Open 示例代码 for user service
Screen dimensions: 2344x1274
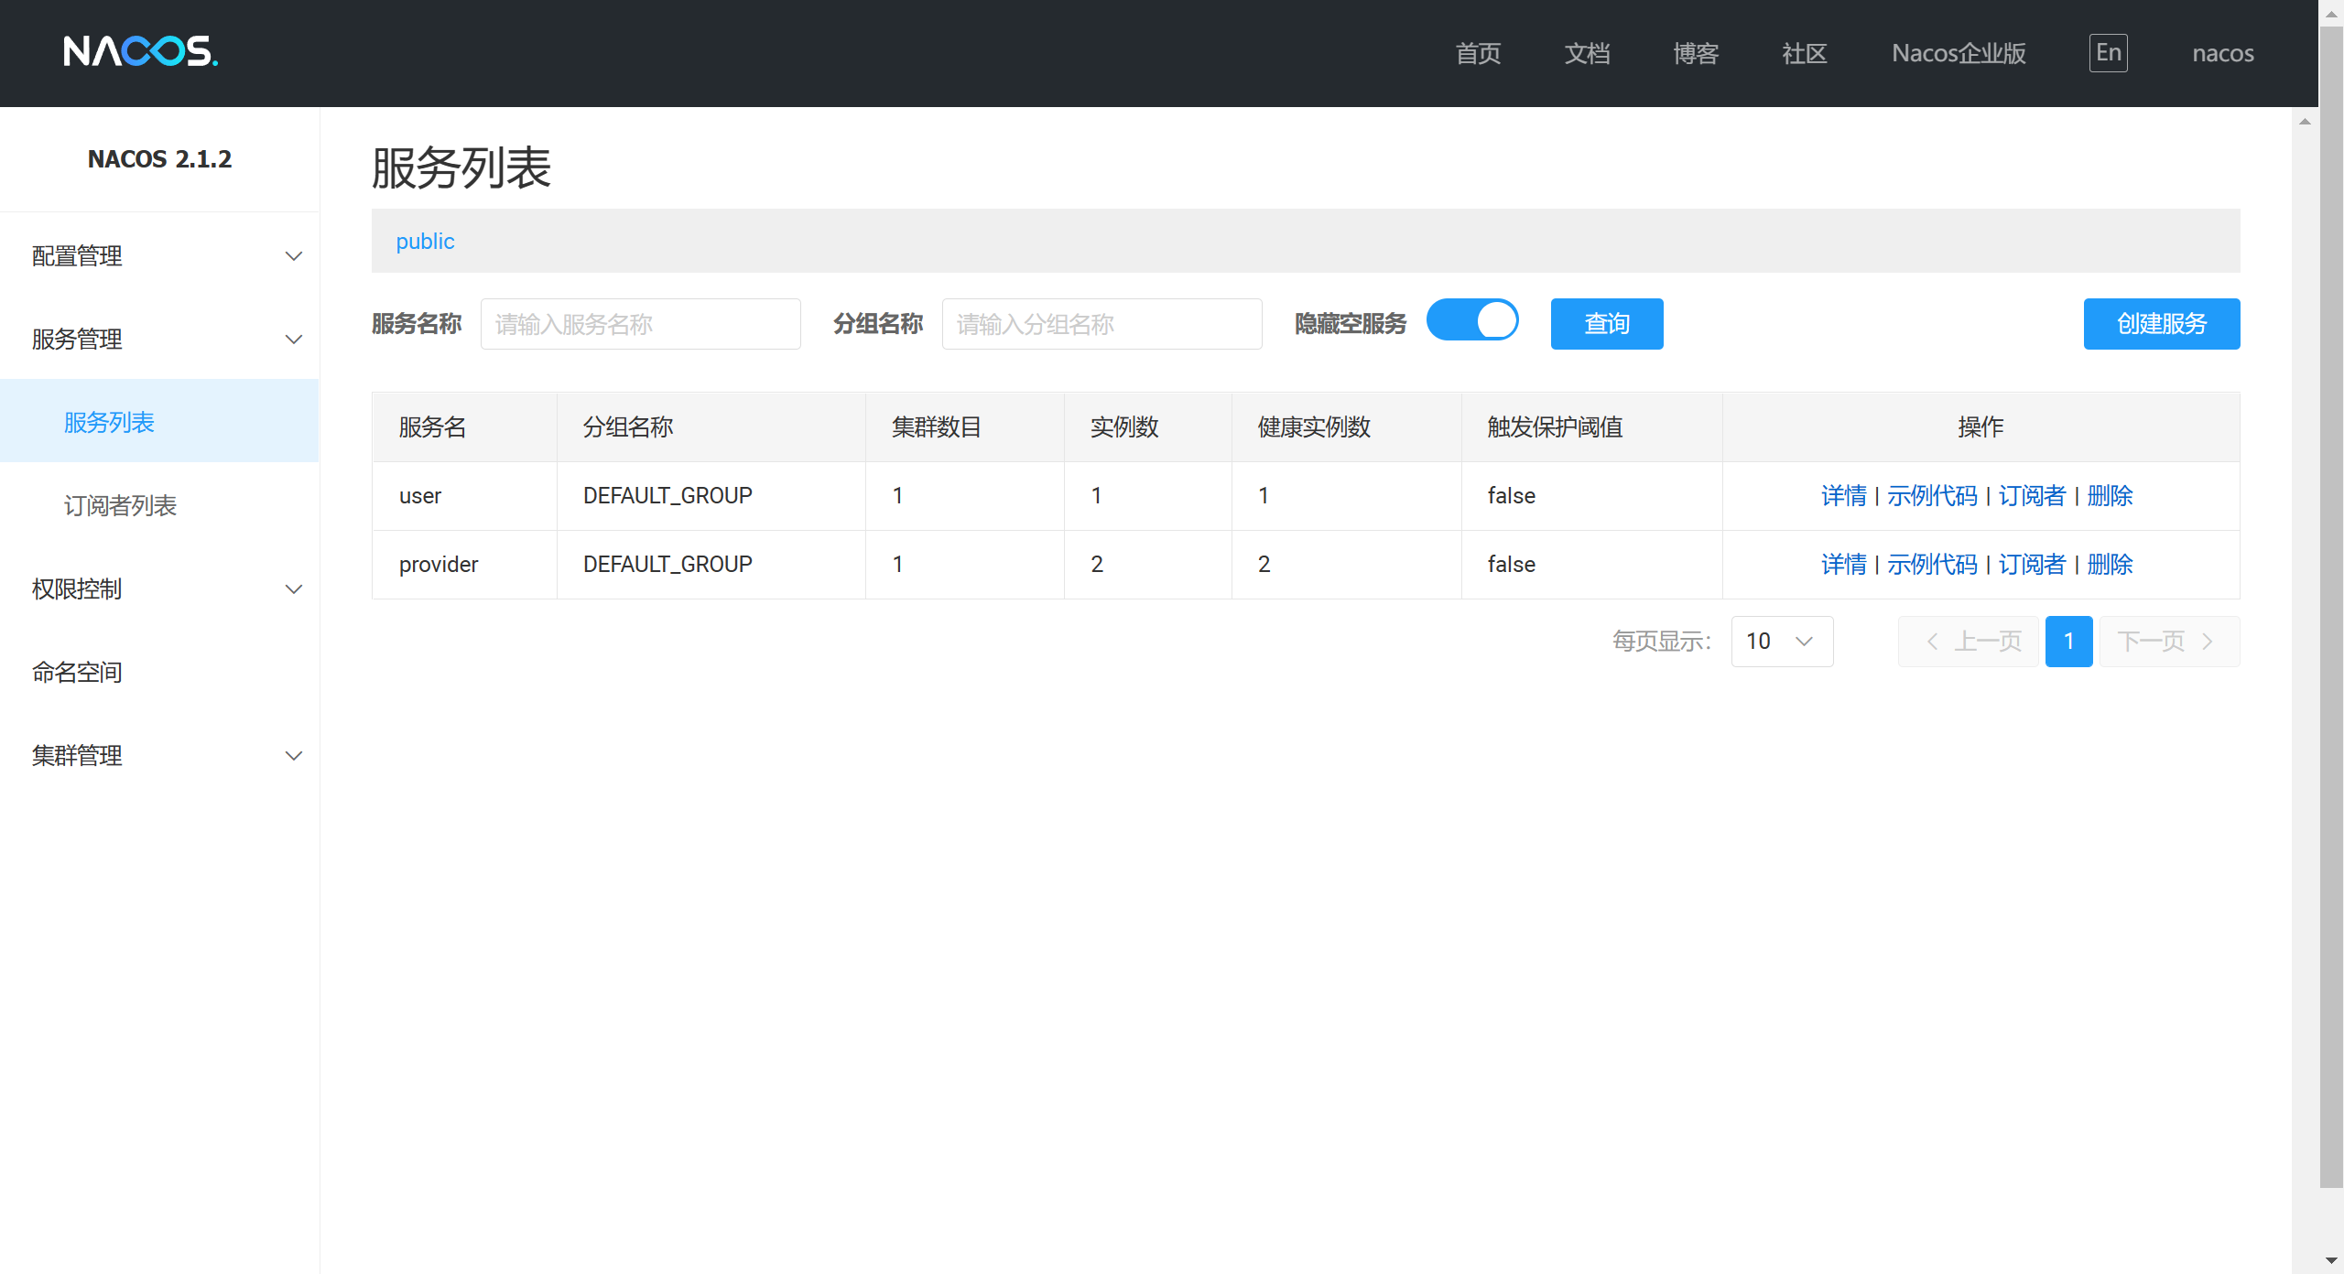[x=1932, y=496]
